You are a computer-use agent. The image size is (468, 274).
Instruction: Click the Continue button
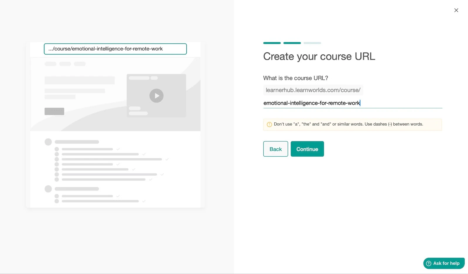point(307,149)
